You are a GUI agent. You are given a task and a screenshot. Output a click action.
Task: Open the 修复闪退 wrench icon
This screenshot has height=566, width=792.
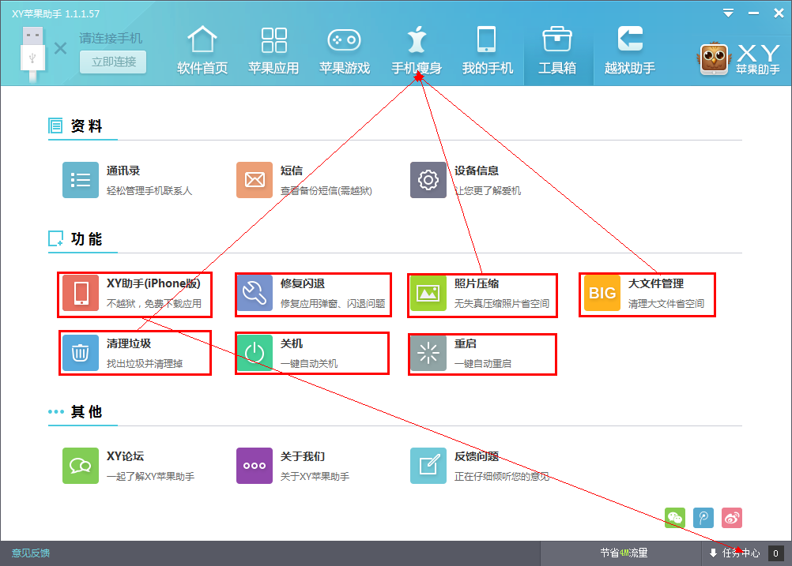255,293
